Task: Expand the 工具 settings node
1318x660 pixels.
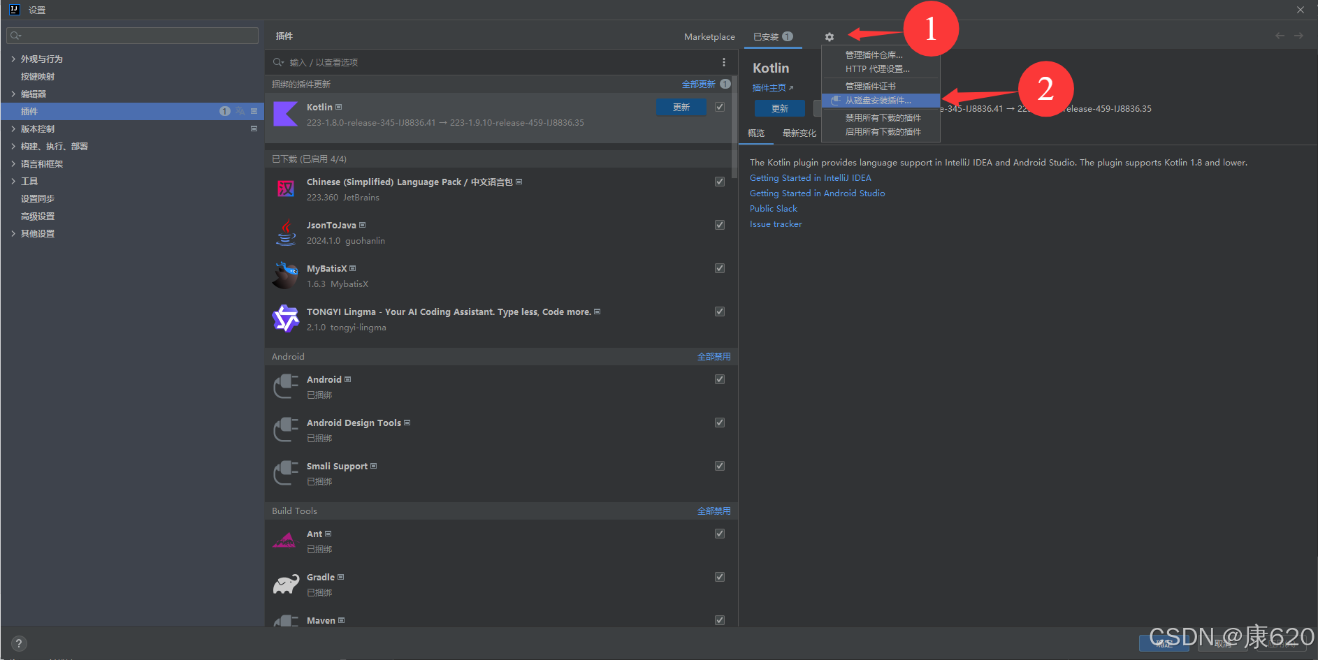Action: tap(13, 181)
